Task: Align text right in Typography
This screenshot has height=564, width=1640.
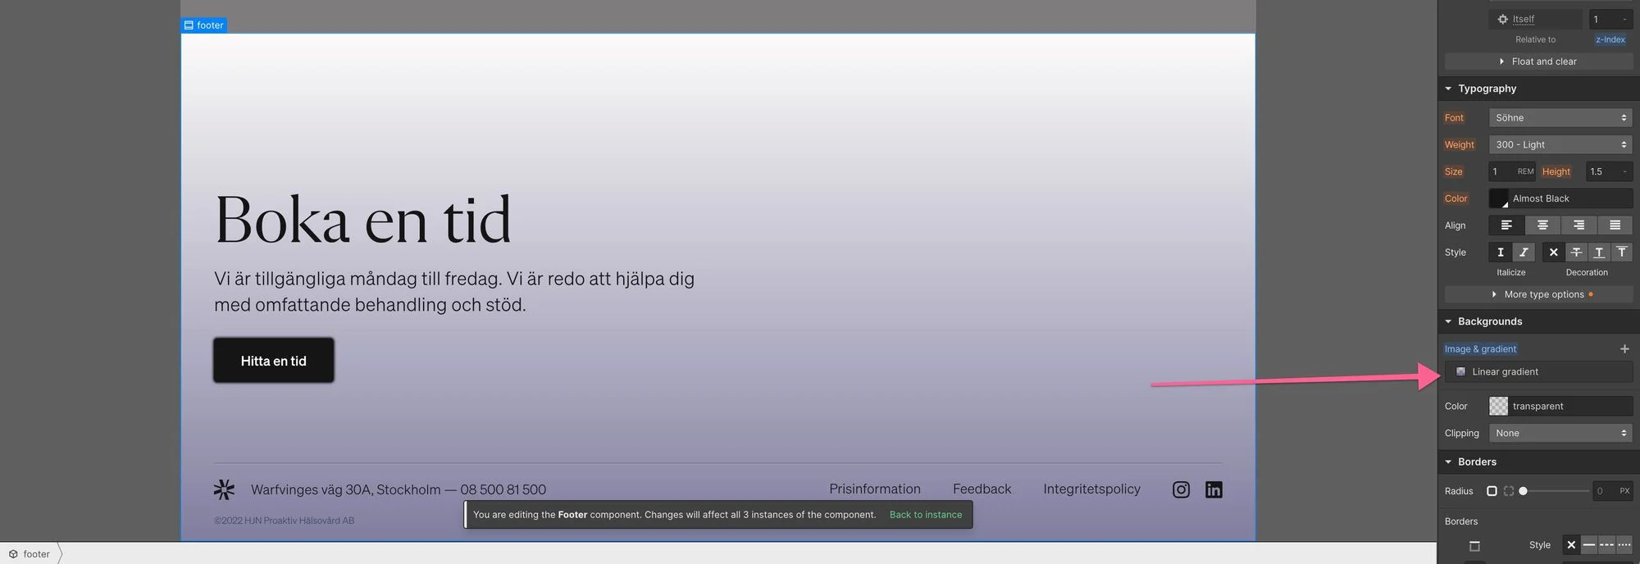Action: [1578, 225]
